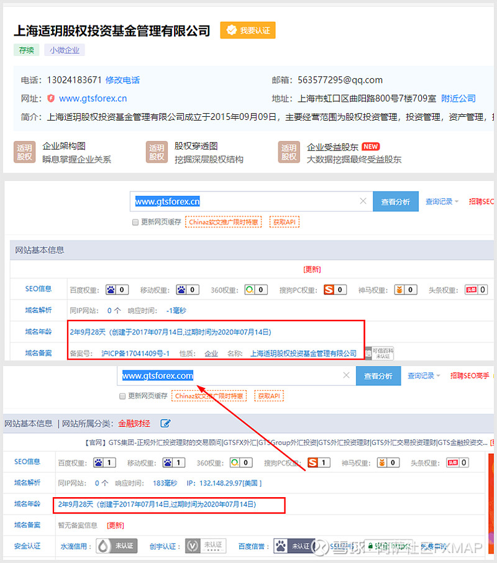Image resolution: width=497 pixels, height=563 pixels.
Task: Click the 小微企业 tag
Action: coord(65,50)
